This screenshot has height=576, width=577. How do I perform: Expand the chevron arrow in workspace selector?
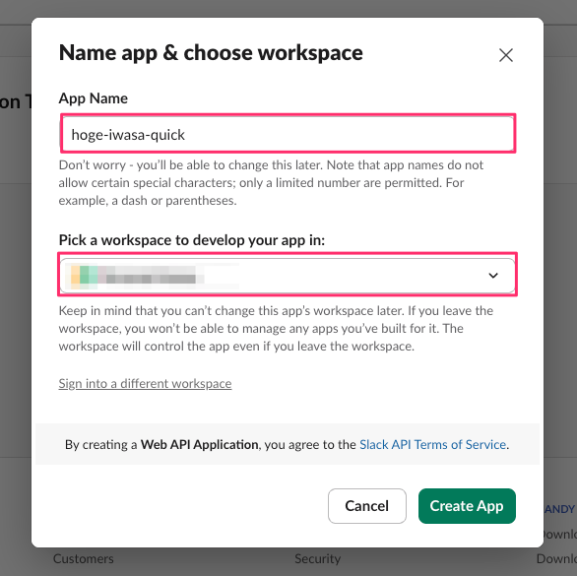tap(493, 276)
